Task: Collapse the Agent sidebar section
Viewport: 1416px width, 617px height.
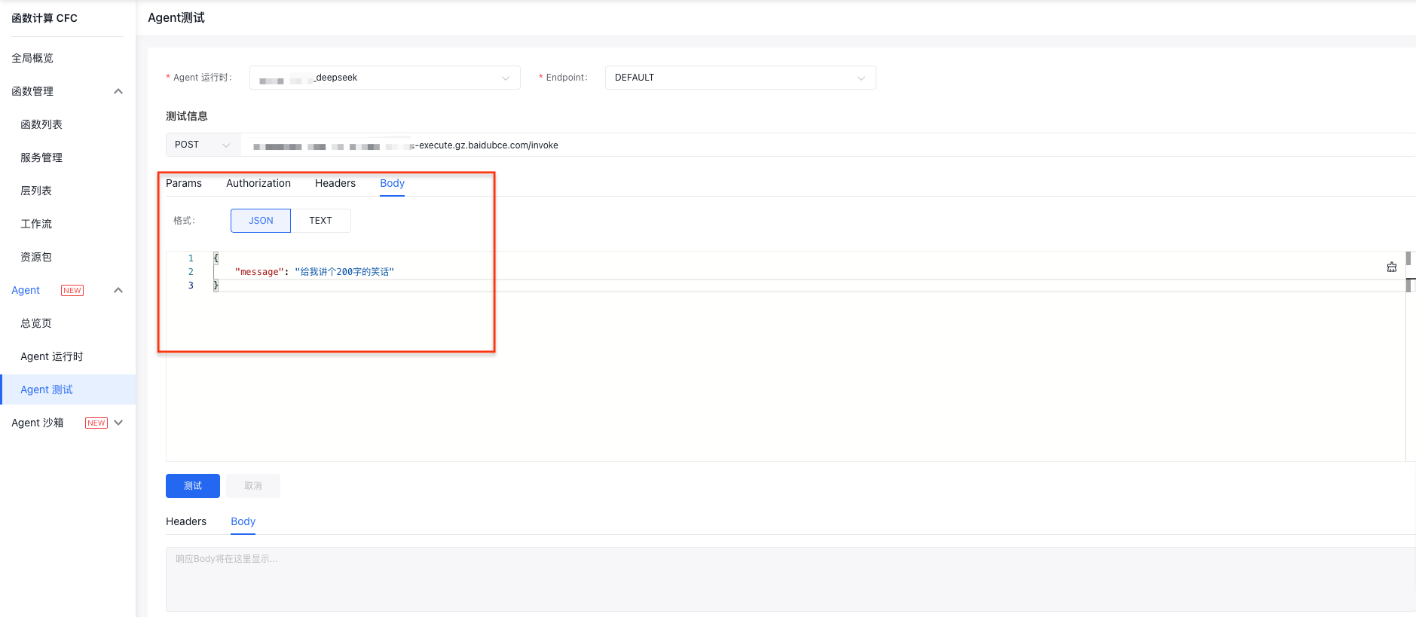Action: point(118,290)
